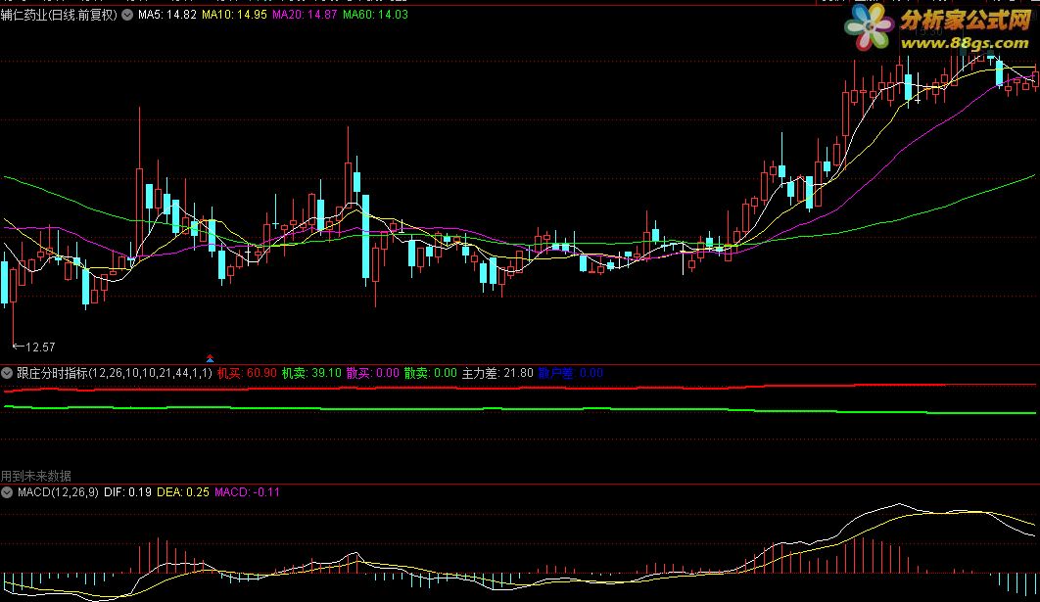The width and height of the screenshot is (1040, 602).
Task: Click the 机买: 60.90 value
Action: [247, 373]
